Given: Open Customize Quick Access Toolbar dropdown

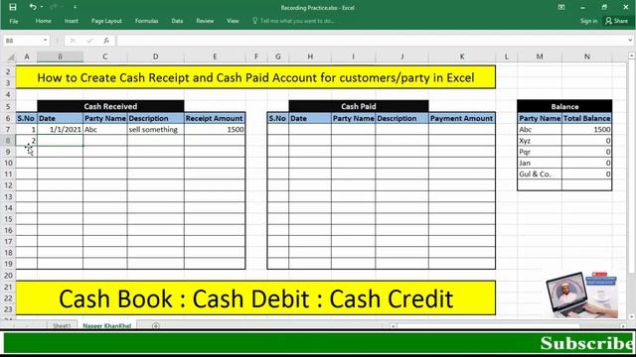Looking at the screenshot, I should point(76,7).
